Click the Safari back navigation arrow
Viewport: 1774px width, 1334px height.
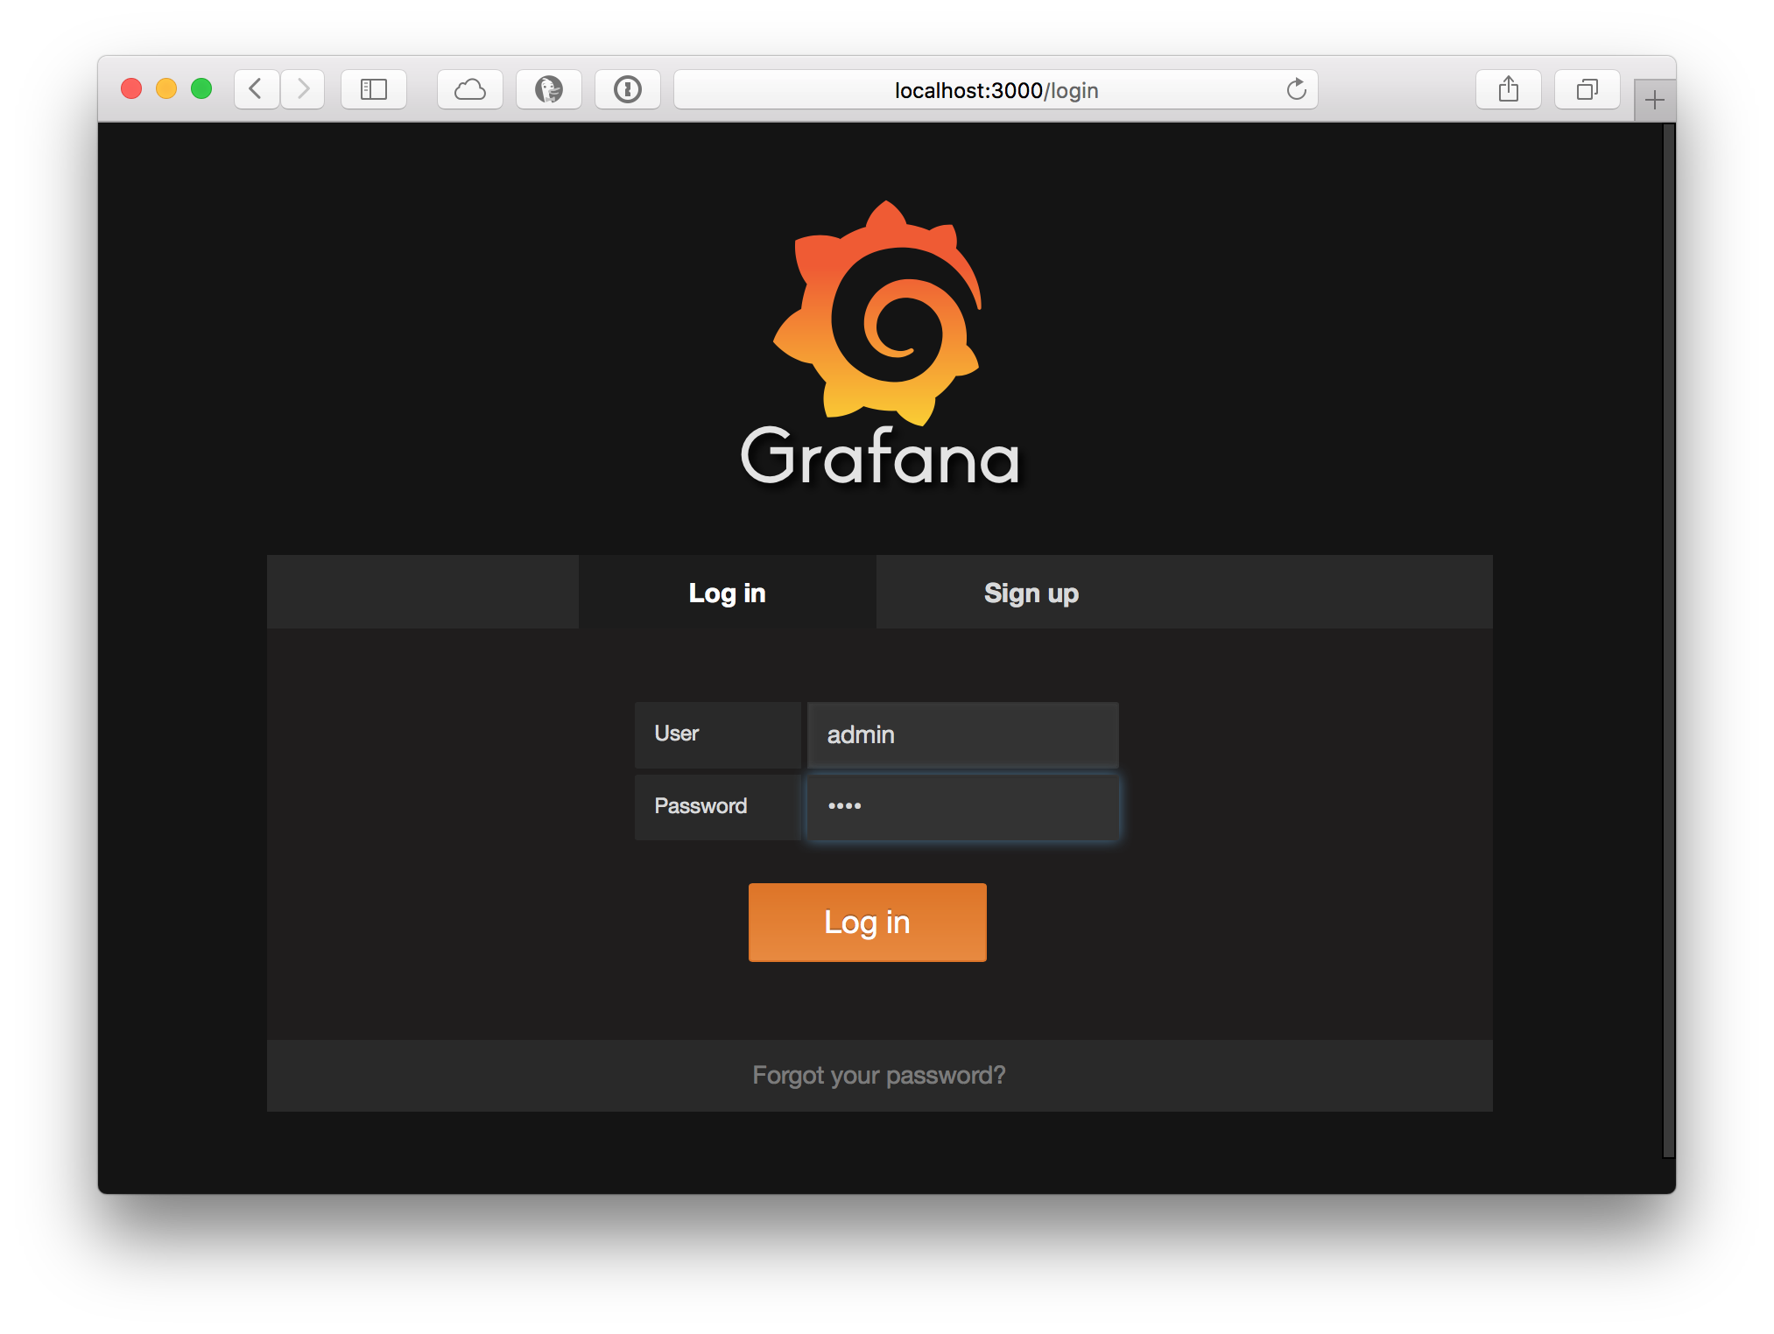pos(256,89)
